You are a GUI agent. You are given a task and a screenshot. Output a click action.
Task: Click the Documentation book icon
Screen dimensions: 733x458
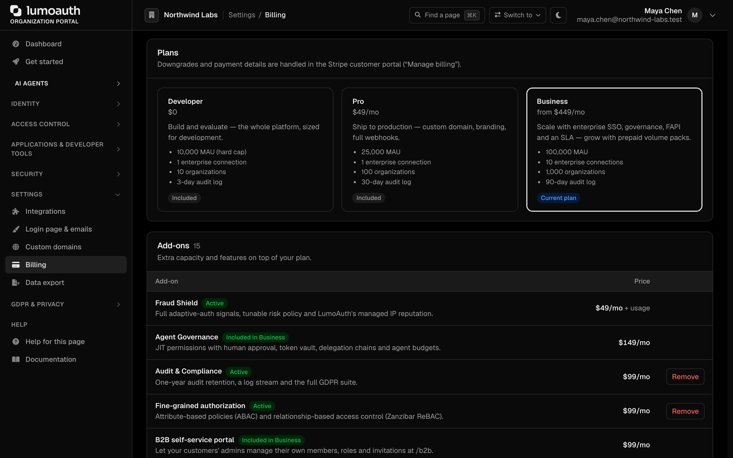pos(16,360)
